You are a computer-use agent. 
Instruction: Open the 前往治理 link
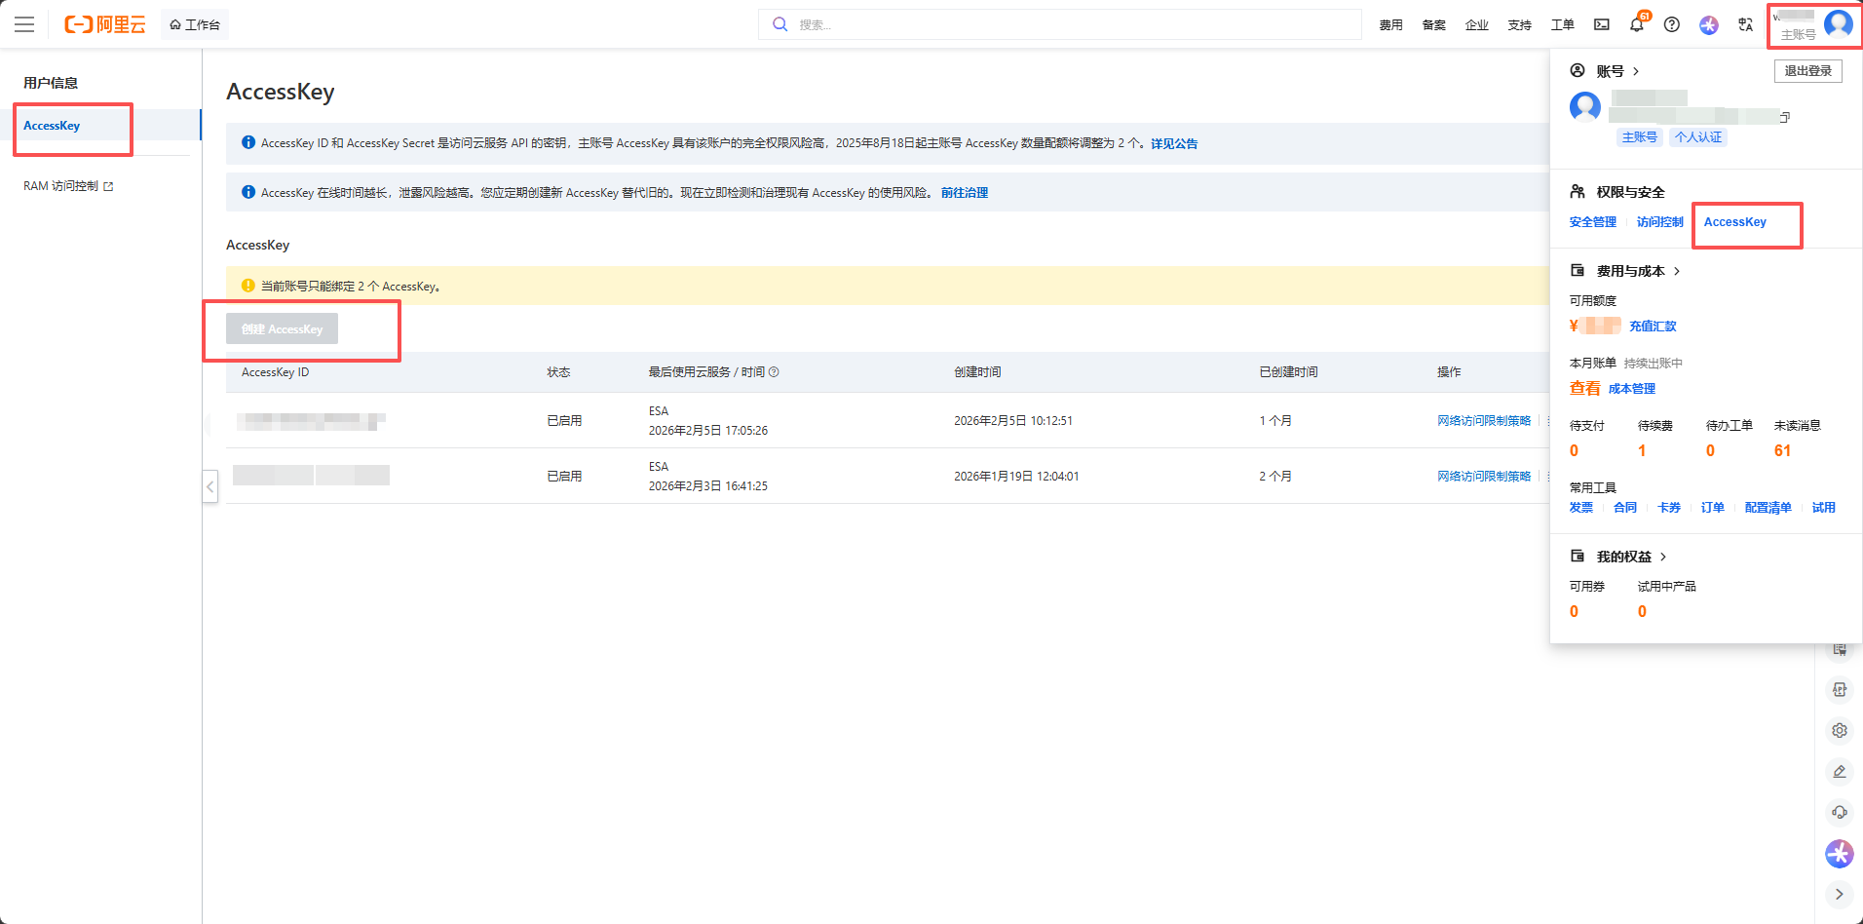tap(965, 192)
